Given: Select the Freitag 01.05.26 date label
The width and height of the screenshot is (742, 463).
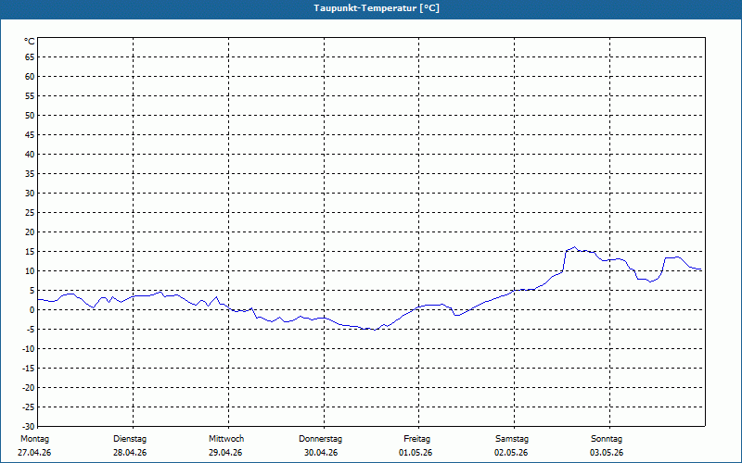Looking at the screenshot, I should tap(416, 445).
